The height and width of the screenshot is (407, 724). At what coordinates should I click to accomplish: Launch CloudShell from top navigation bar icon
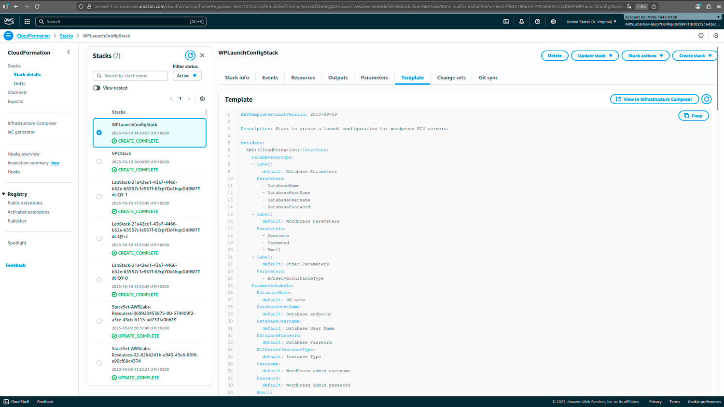tap(506, 22)
